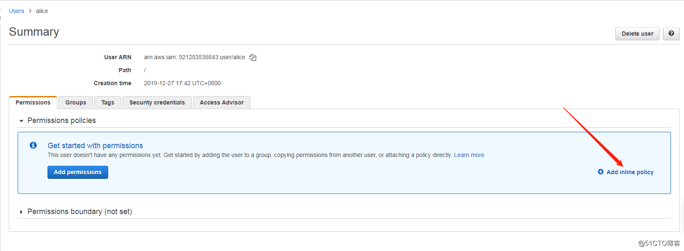This screenshot has height=251, width=684.
Task: Open help via question mark icon
Action: (x=671, y=34)
